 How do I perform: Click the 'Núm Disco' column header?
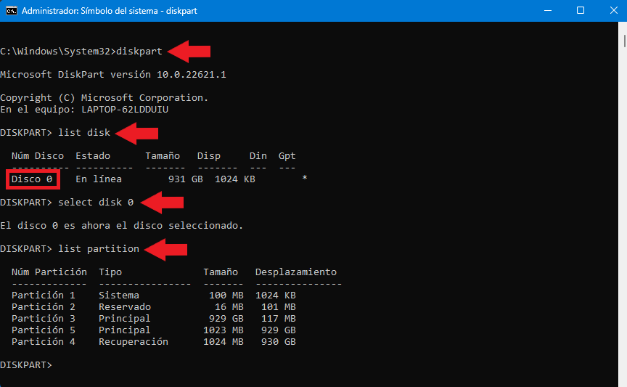click(38, 155)
